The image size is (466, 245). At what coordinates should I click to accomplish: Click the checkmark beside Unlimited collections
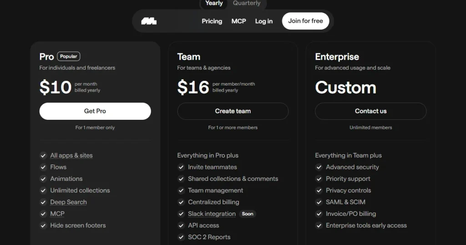click(x=43, y=190)
